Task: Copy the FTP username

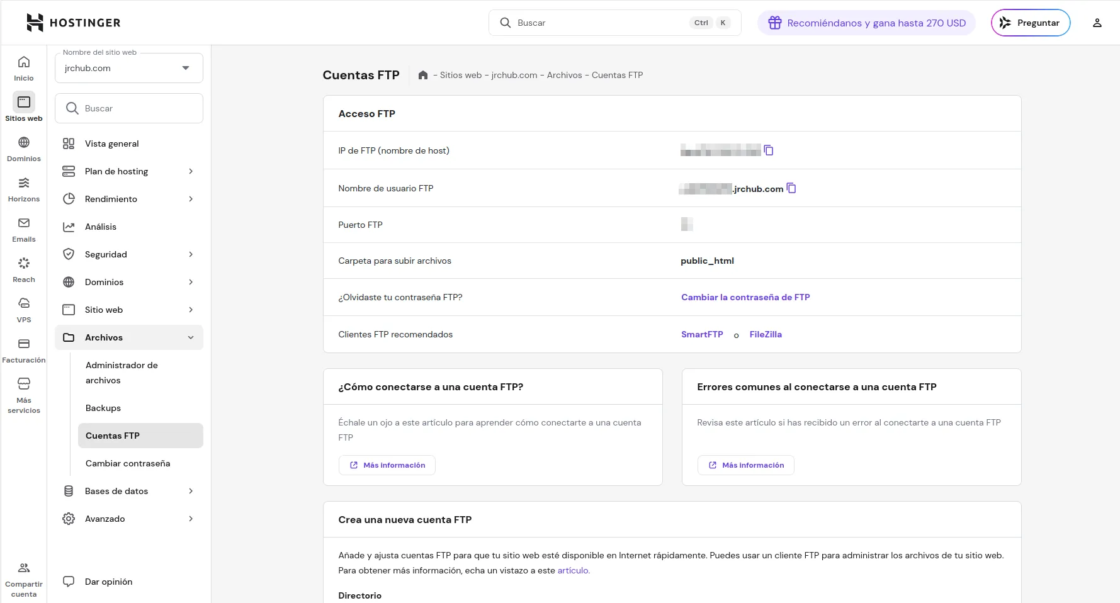Action: point(791,188)
